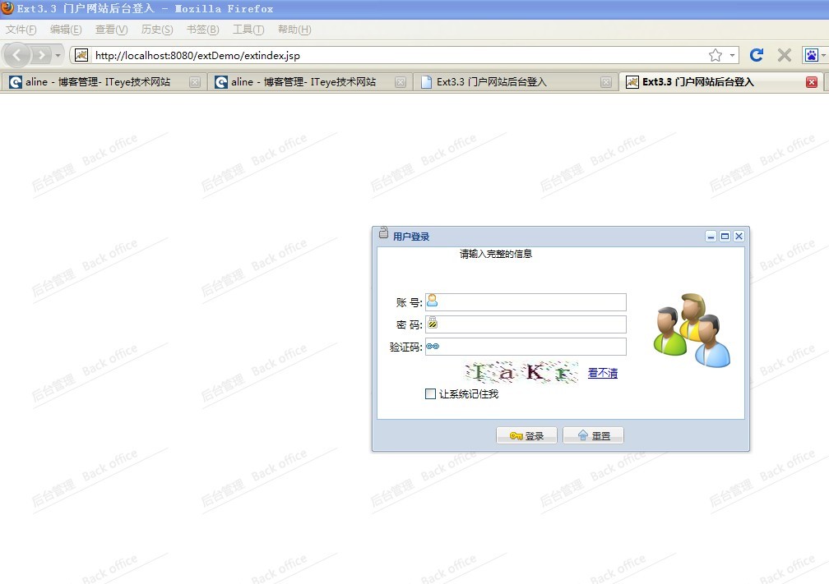This screenshot has width=829, height=584.
Task: Minimize the 用户登录 dialog
Action: (711, 236)
